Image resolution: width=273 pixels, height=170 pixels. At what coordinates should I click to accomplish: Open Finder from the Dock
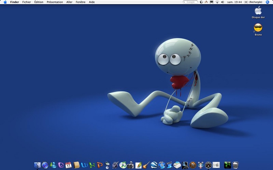pyautogui.click(x=38, y=165)
